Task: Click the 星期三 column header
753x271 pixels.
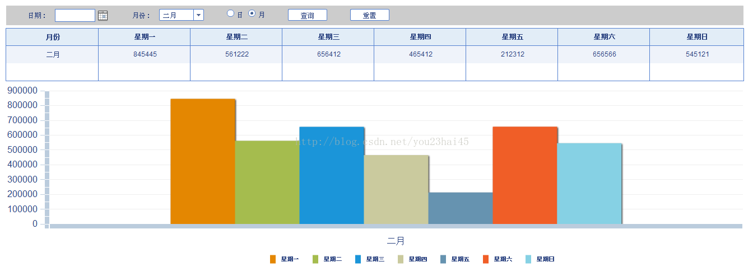Action: click(x=328, y=37)
